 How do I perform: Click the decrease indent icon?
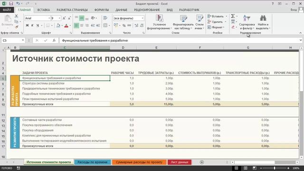(93, 25)
